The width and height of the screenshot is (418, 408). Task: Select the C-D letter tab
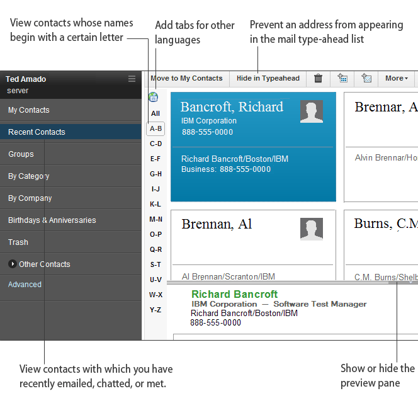155,144
